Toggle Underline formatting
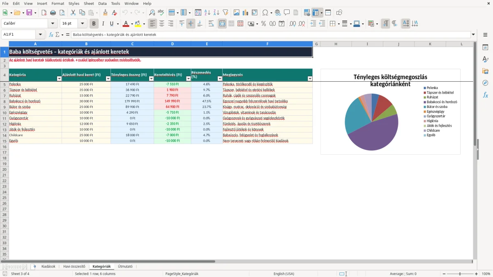Image resolution: width=493 pixels, height=277 pixels. (111, 24)
